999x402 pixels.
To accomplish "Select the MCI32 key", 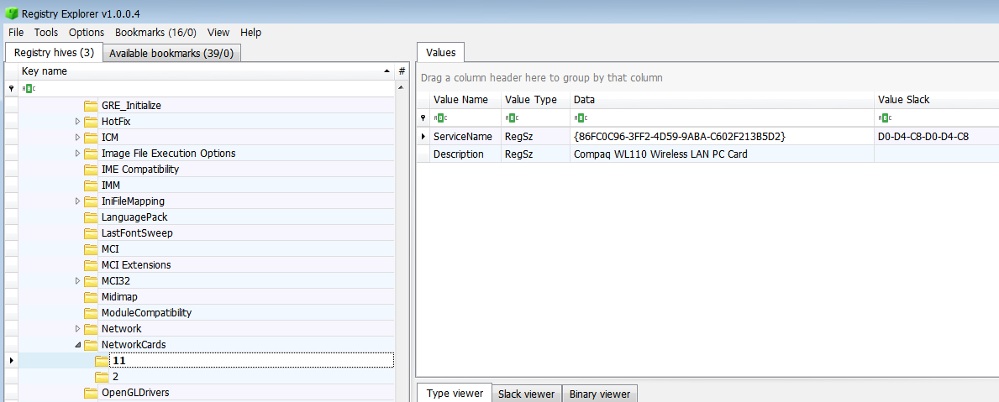I will click(x=115, y=280).
